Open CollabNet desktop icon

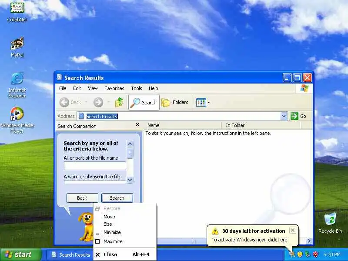(17, 12)
